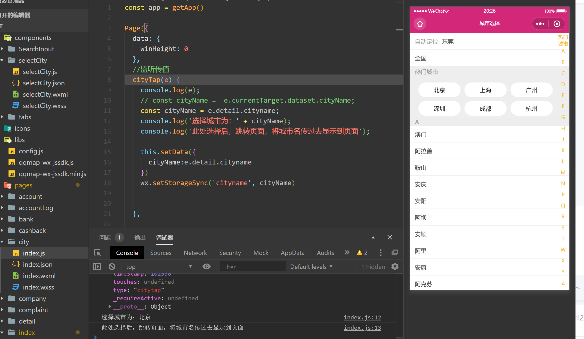This screenshot has height=339, width=584.
Task: Click the devtools vertical dots menu
Action: tap(381, 253)
